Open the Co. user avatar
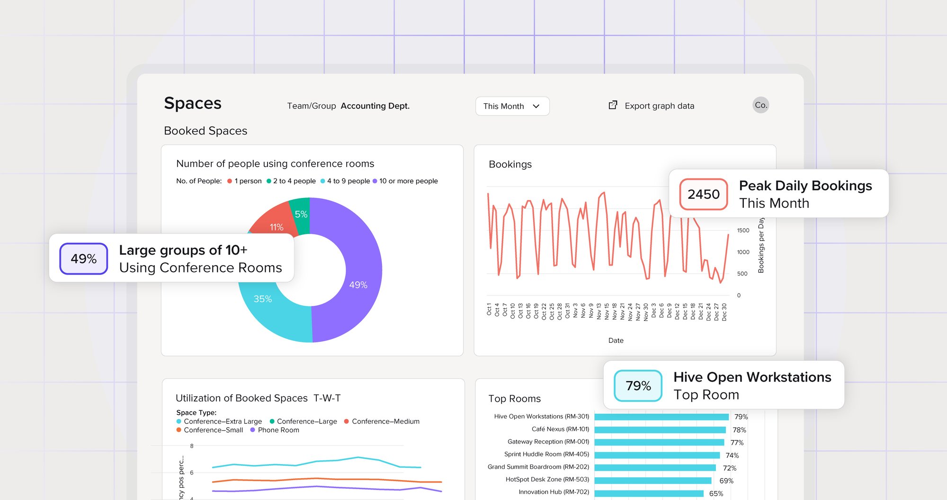This screenshot has height=500, width=947. (760, 105)
